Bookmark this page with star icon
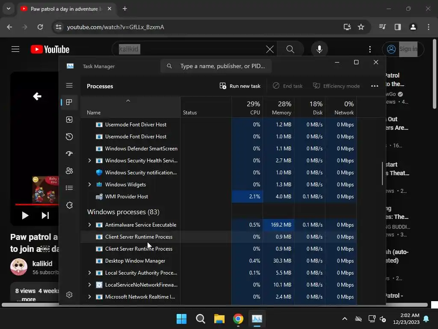 coord(361,27)
